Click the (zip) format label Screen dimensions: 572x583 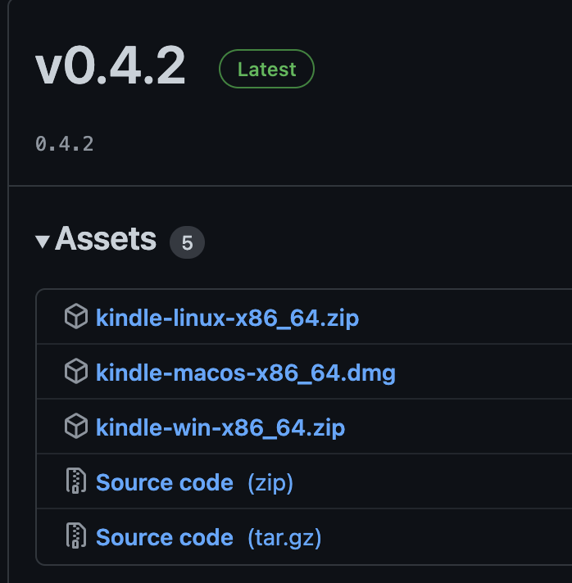270,483
